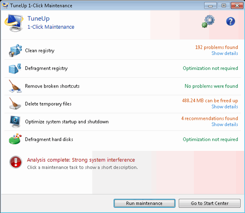Click the No problems were found status
This screenshot has height=213, width=245.
point(211,86)
